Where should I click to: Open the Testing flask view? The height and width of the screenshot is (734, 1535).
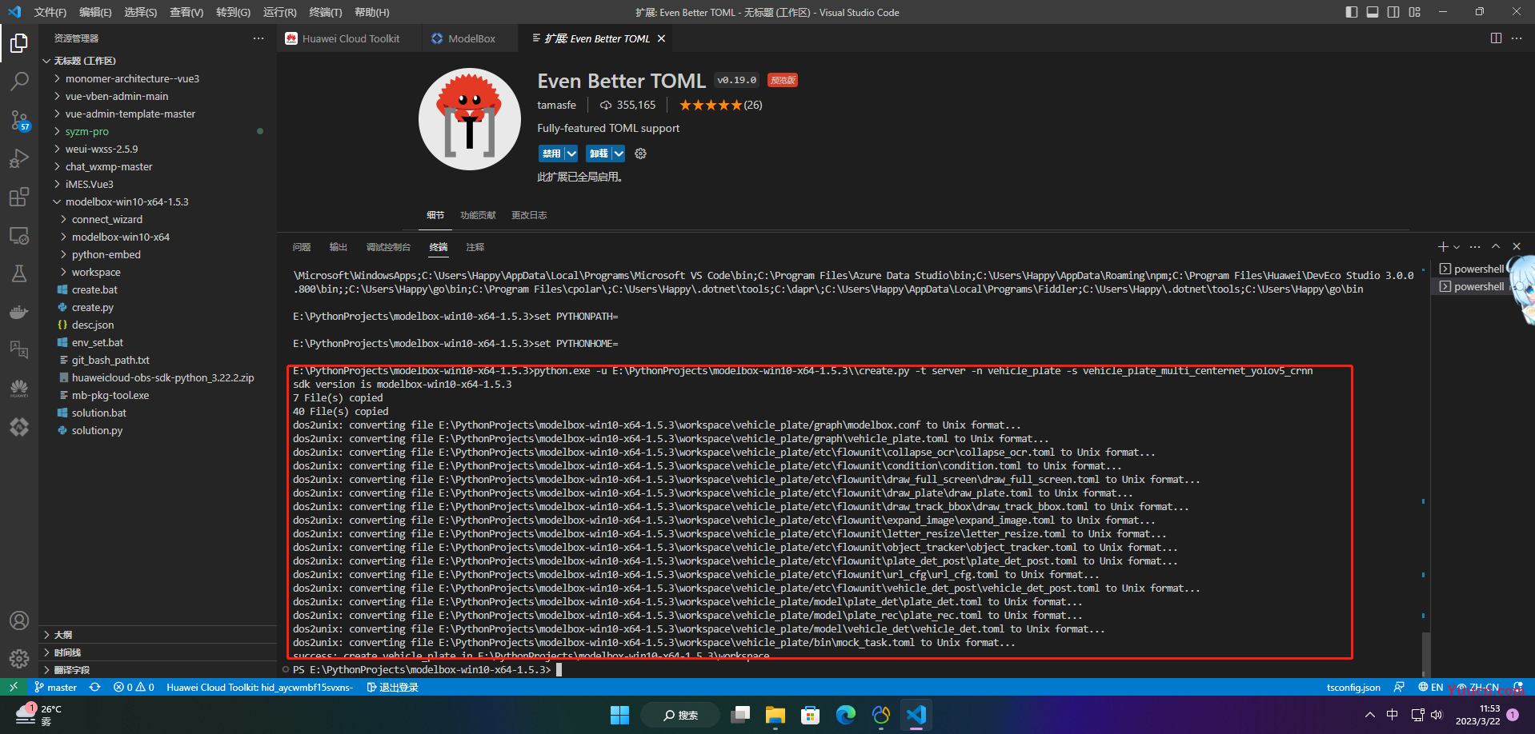[x=19, y=273]
